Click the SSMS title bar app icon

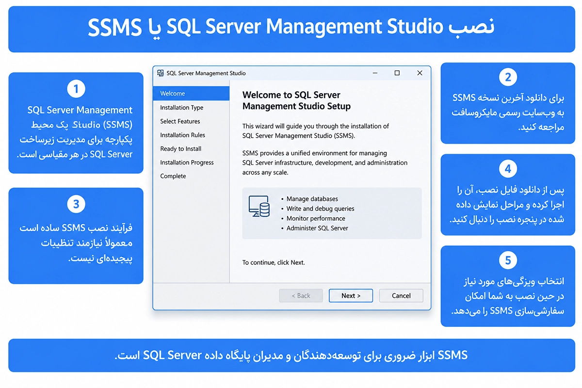[161, 73]
